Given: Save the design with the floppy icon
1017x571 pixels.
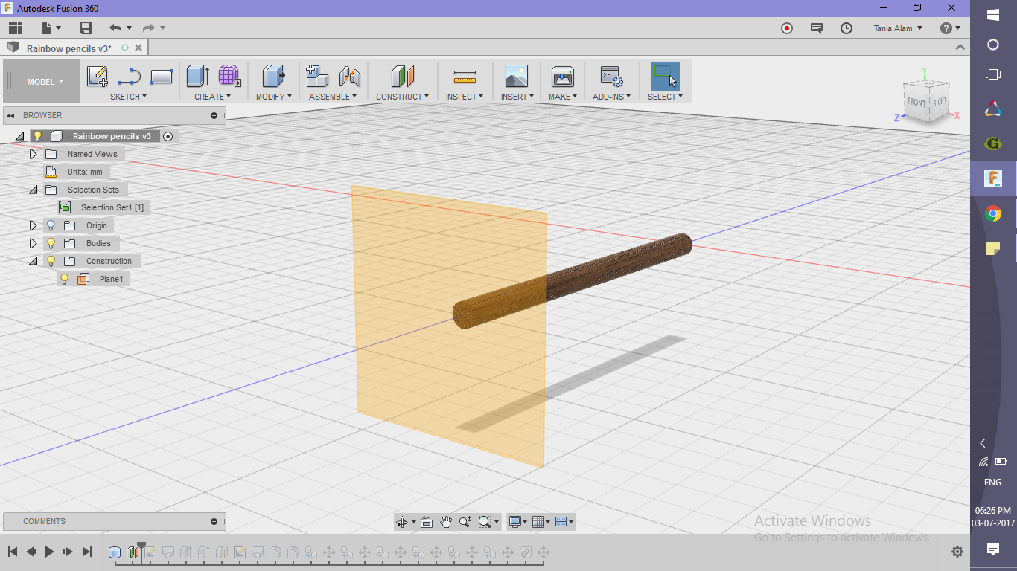Looking at the screenshot, I should [86, 28].
